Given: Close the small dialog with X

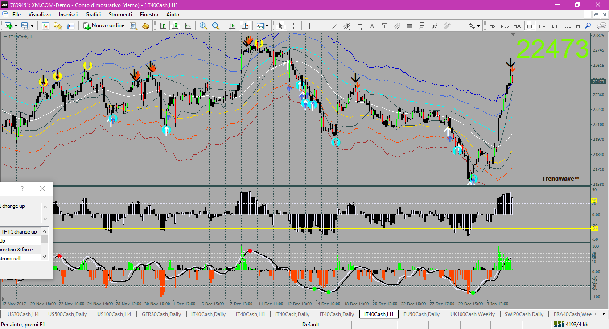Looking at the screenshot, I should (x=42, y=189).
